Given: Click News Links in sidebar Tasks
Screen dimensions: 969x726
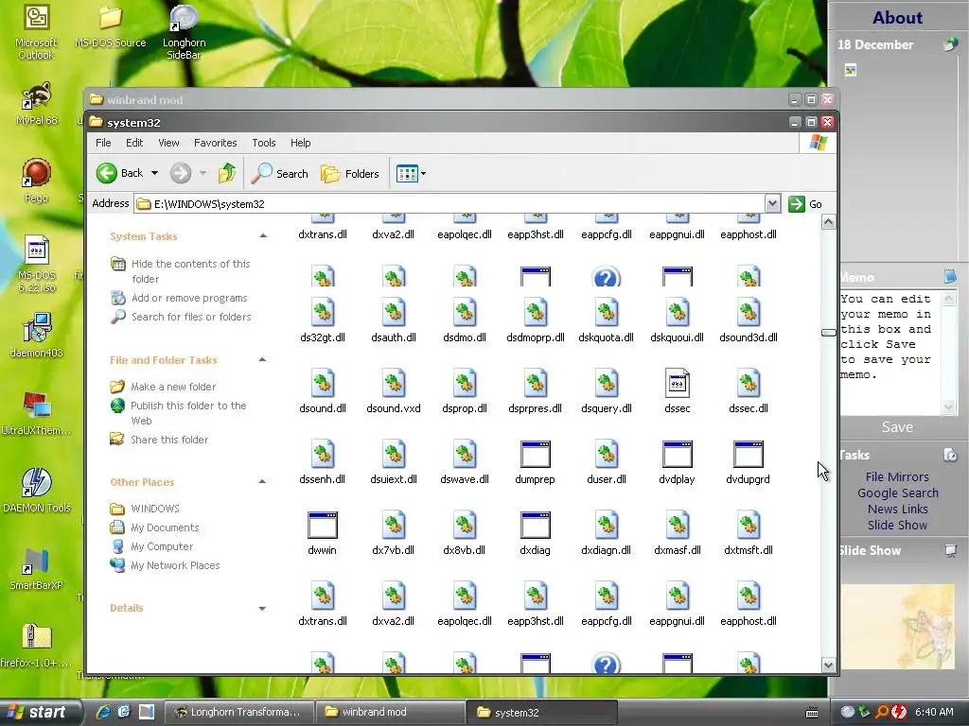Looking at the screenshot, I should [897, 509].
